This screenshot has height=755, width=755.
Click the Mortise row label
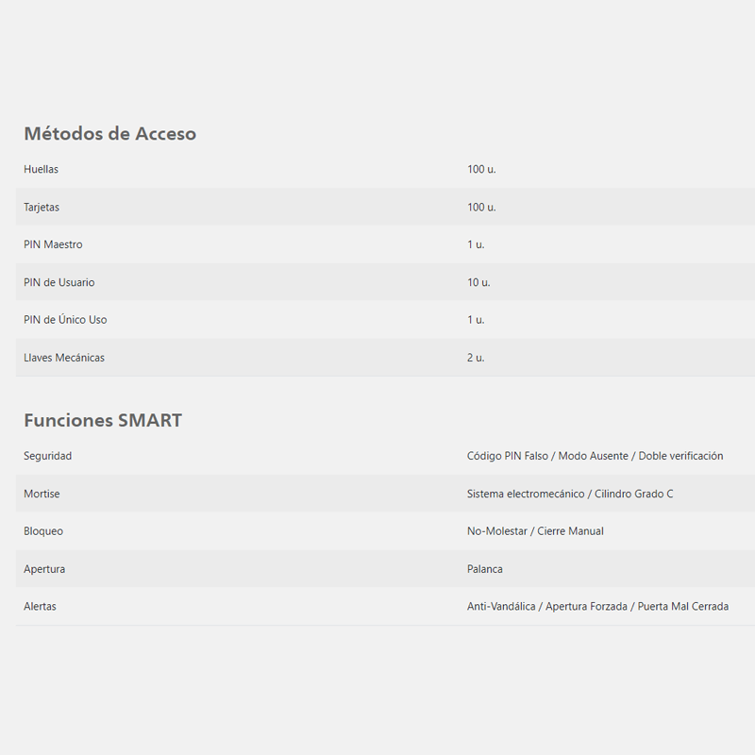(42, 494)
